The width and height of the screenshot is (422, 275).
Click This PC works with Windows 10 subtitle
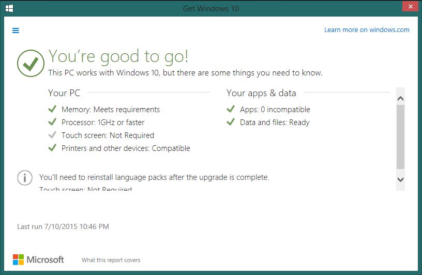[x=186, y=73]
